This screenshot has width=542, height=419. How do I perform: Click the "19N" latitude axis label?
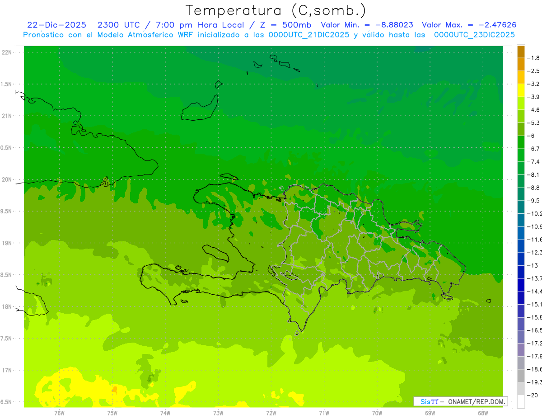click(x=7, y=243)
